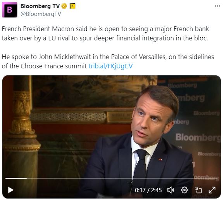
Task: Click the square Bloomberg affiliate badge
Action: click(x=72, y=6)
